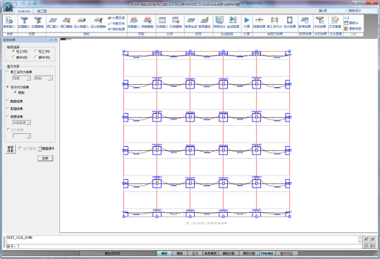Click the 应用 apply button in panel
This screenshot has width=380, height=259.
coord(45,158)
